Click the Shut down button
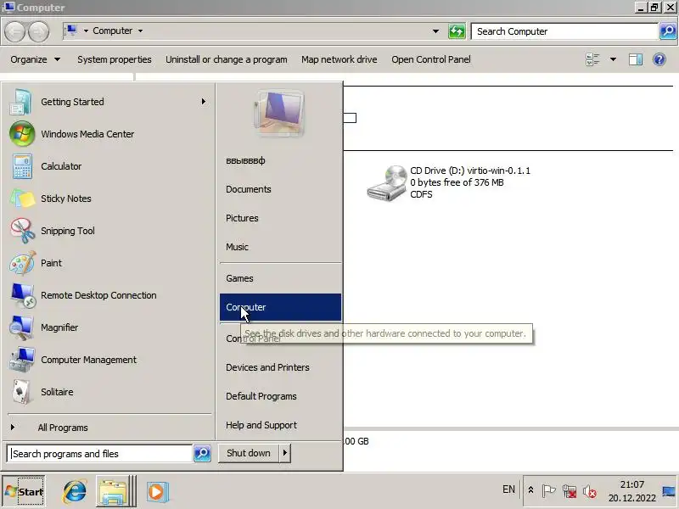 (x=249, y=453)
